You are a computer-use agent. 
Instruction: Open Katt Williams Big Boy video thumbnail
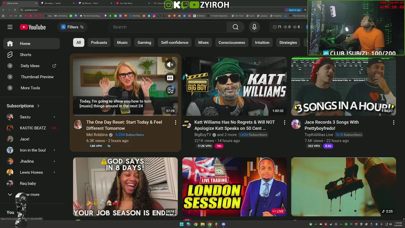pyautogui.click(x=234, y=86)
